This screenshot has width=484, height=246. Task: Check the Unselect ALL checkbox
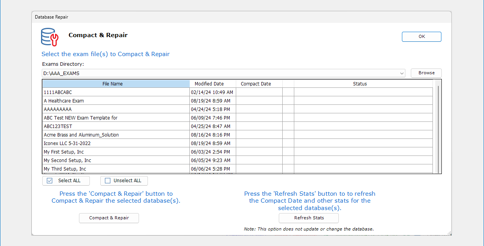pos(108,181)
